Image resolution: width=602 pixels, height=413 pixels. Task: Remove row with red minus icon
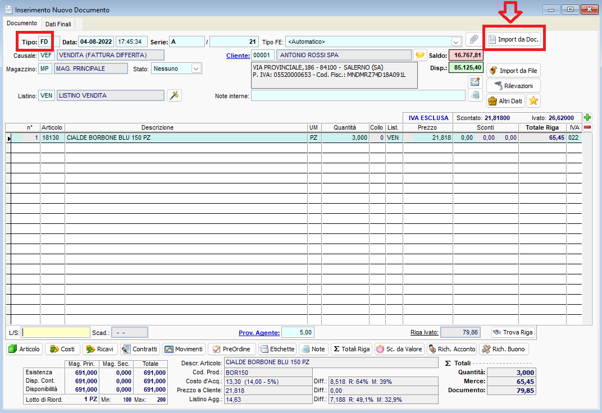click(x=587, y=127)
